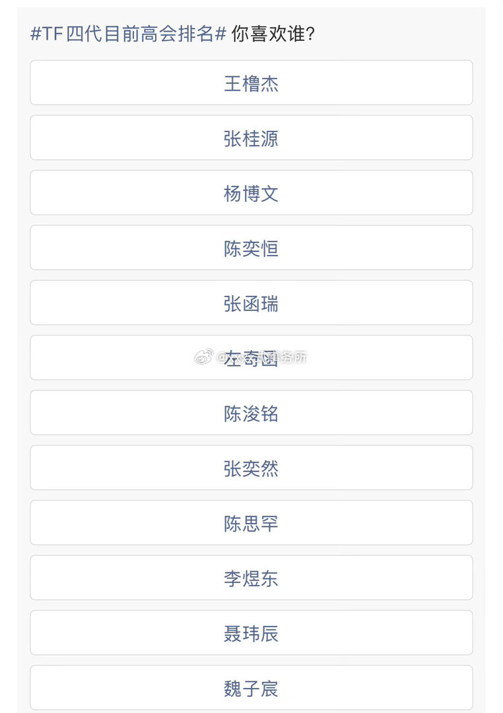Select the last option 魏子宸

pos(251,687)
